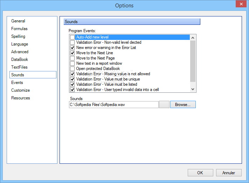
Task: Click the scroll up arrow in events list
Action: tap(193, 38)
